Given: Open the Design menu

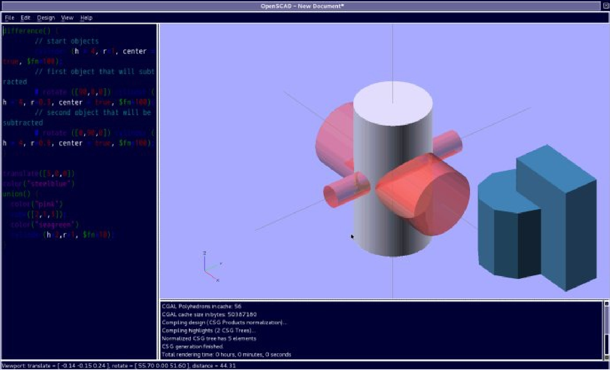Looking at the screenshot, I should (46, 18).
